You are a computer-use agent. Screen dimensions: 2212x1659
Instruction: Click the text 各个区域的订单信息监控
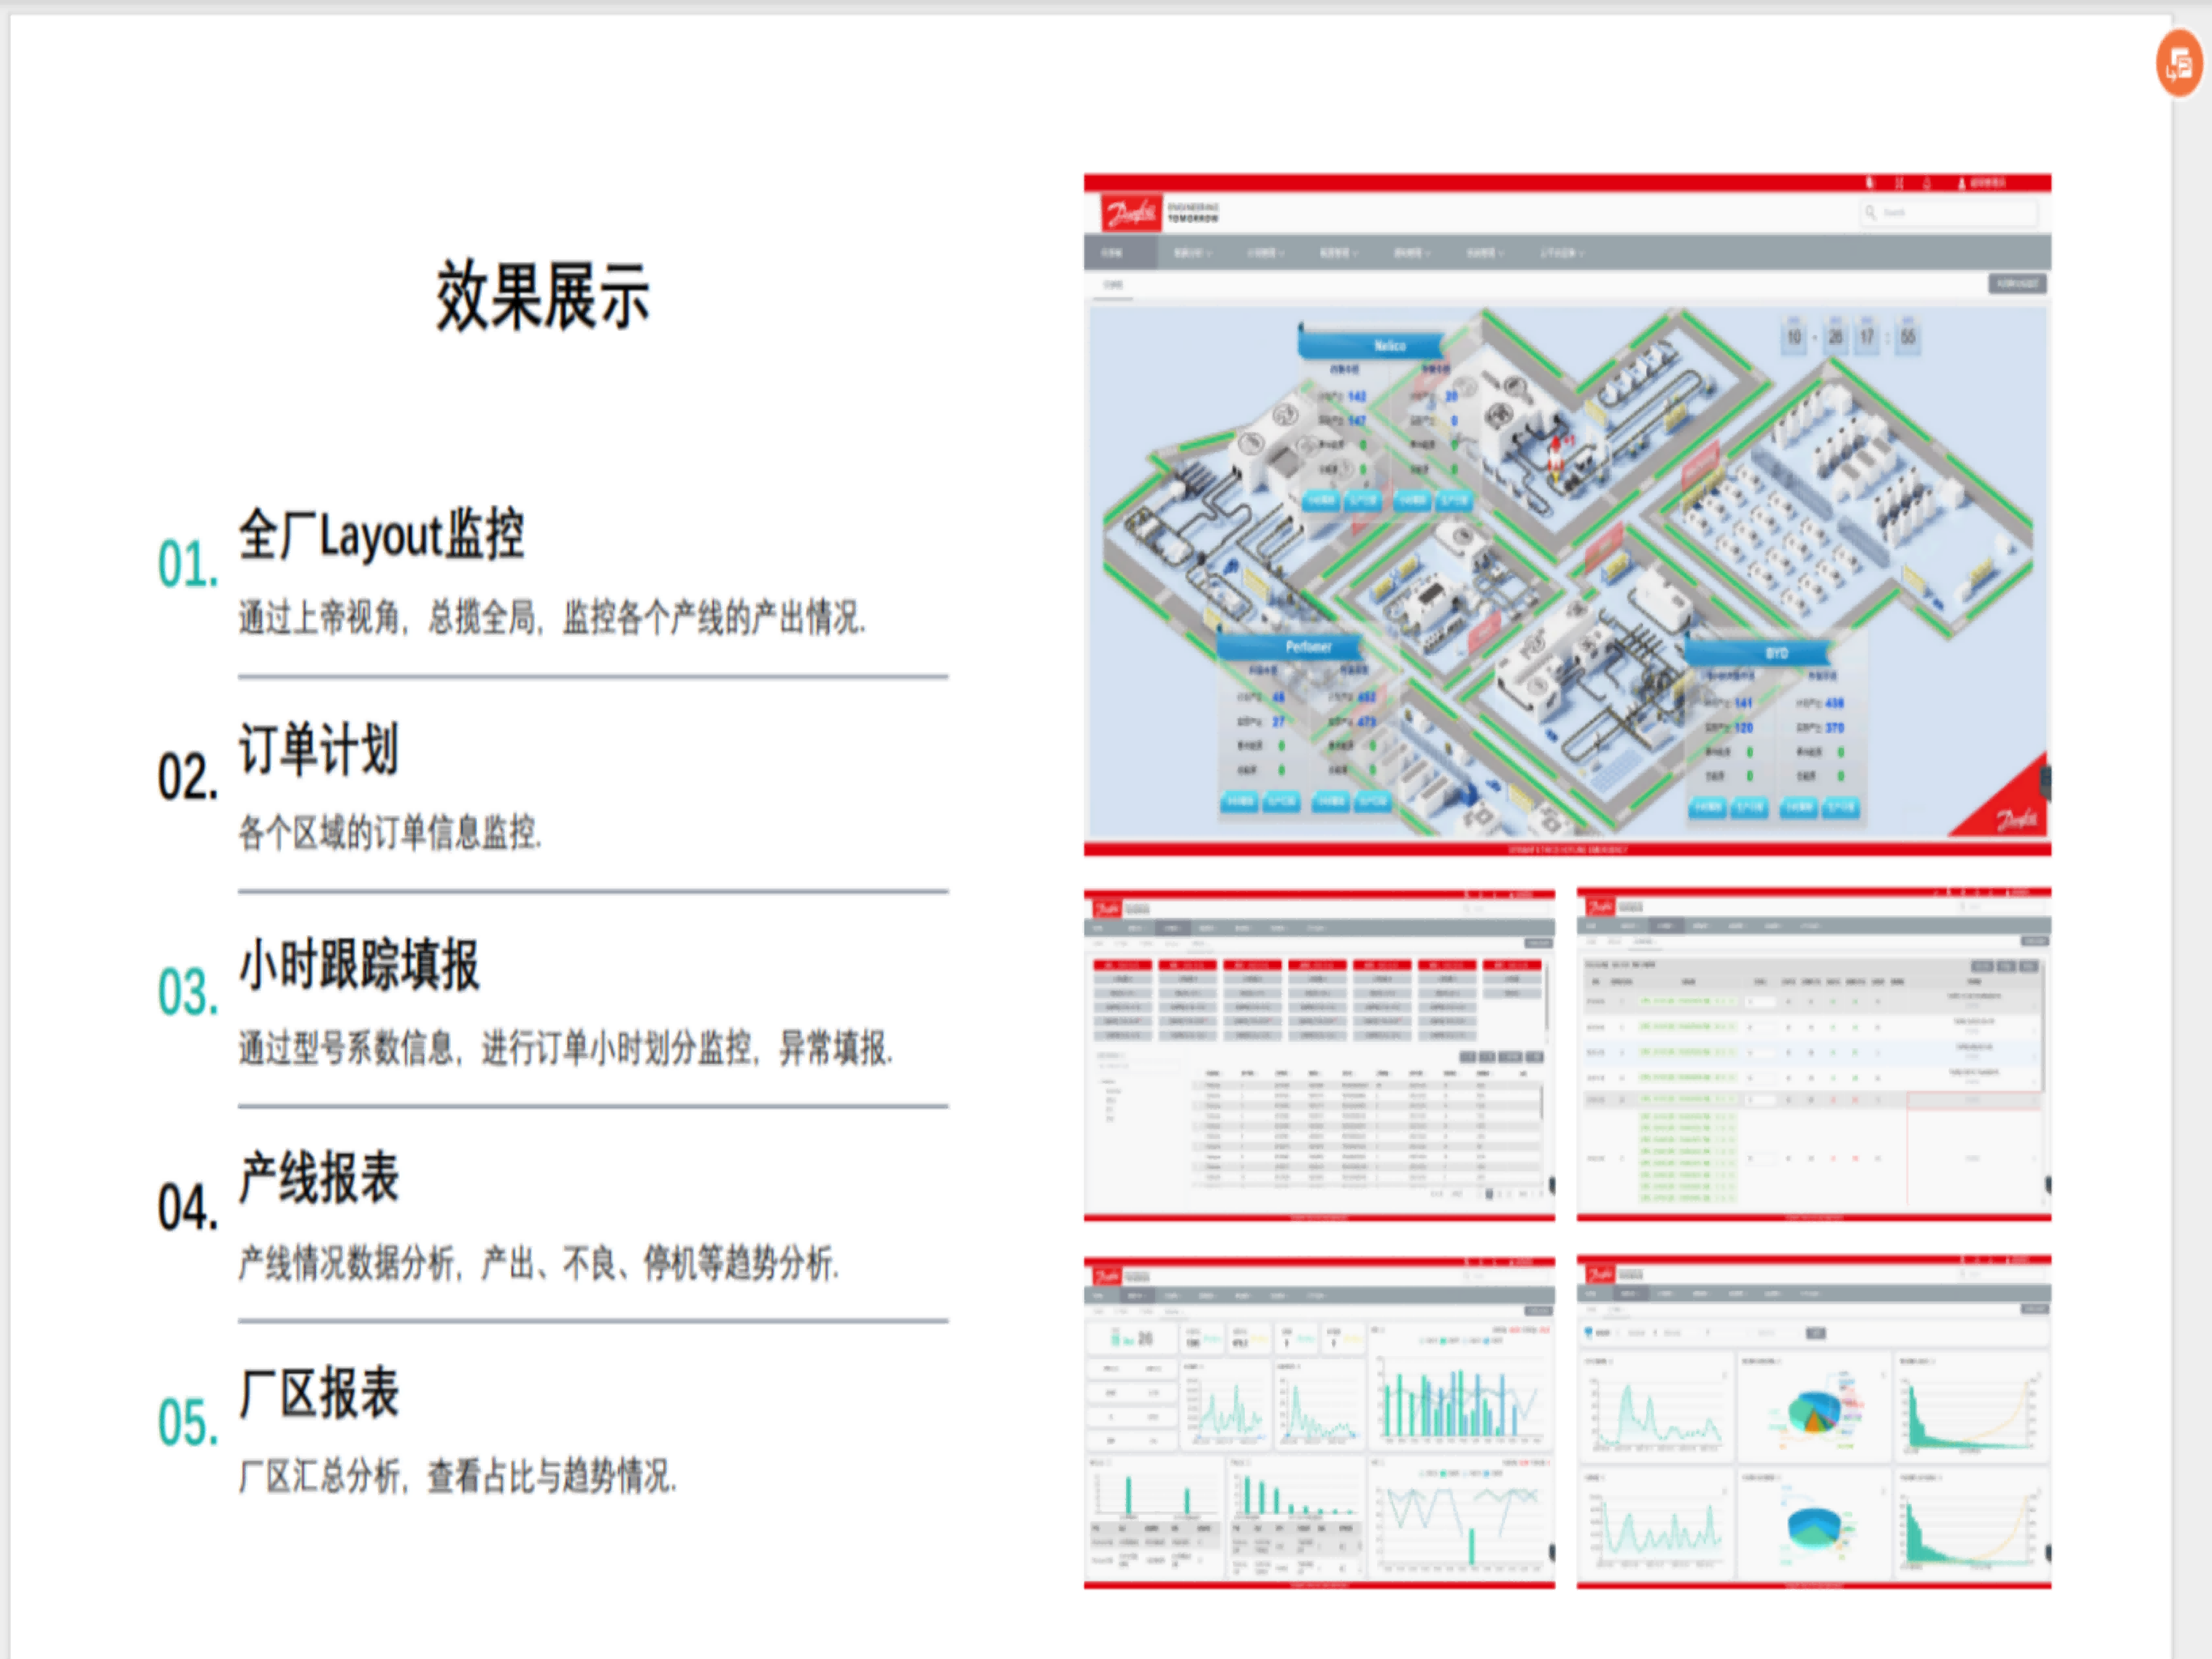[390, 832]
